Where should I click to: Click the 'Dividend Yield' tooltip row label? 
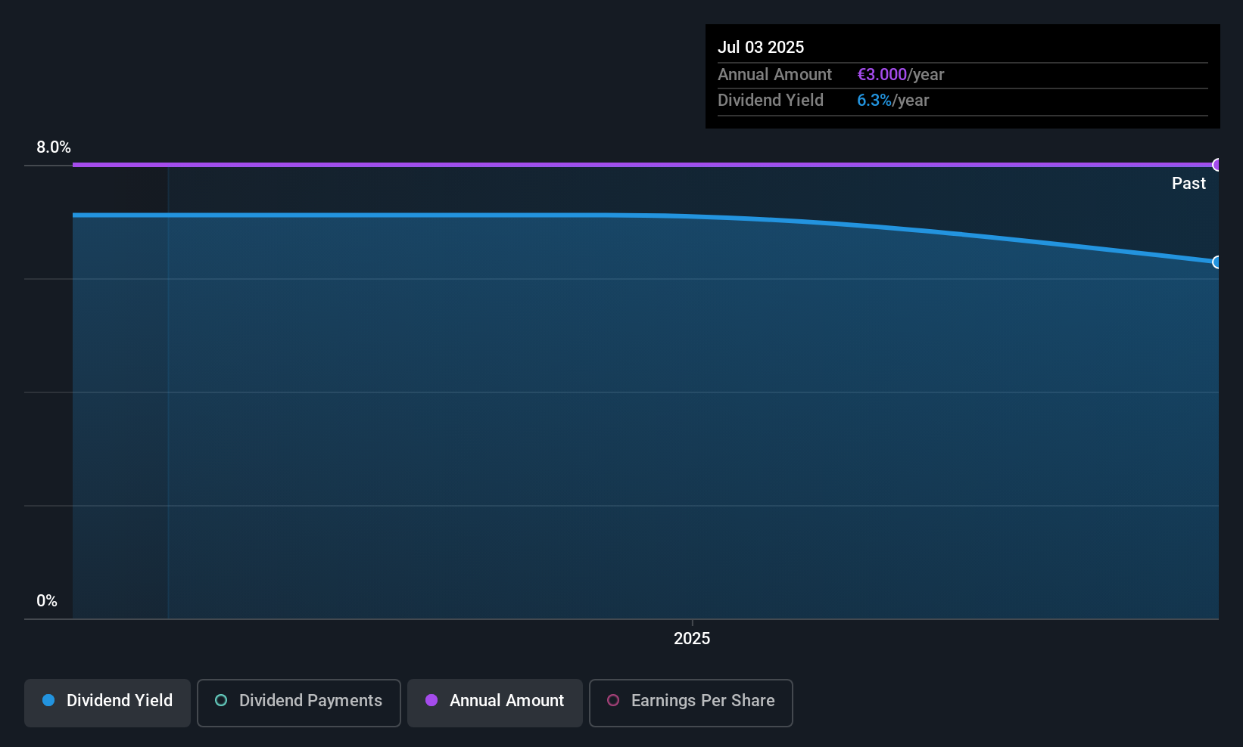771,101
